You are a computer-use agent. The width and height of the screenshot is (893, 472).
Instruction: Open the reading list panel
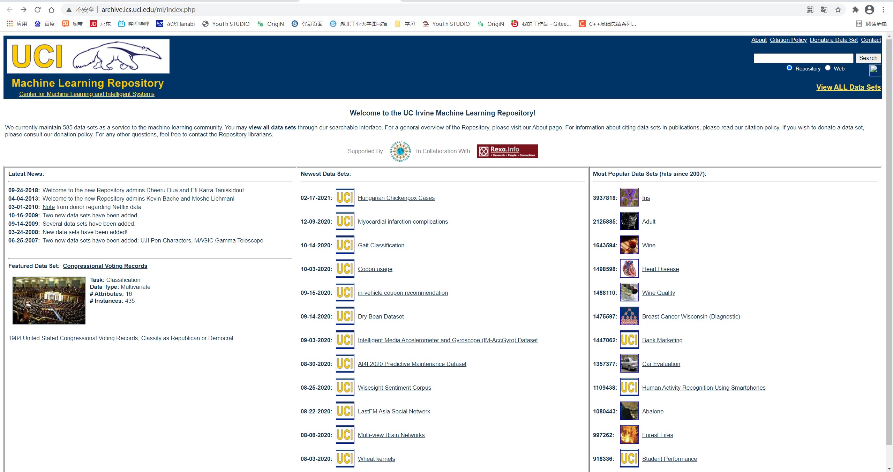click(x=871, y=24)
